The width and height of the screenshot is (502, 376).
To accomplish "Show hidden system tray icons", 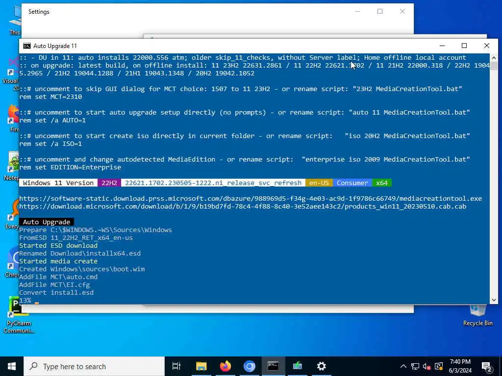I will point(403,366).
